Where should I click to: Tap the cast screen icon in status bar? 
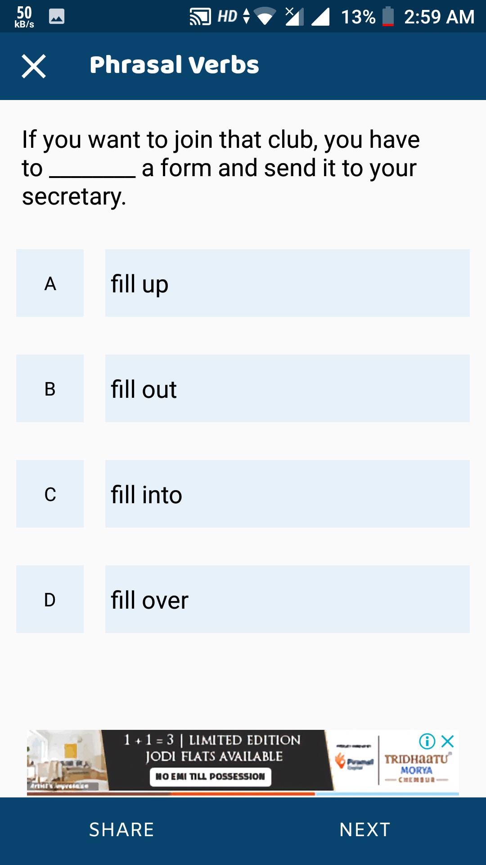tap(200, 17)
